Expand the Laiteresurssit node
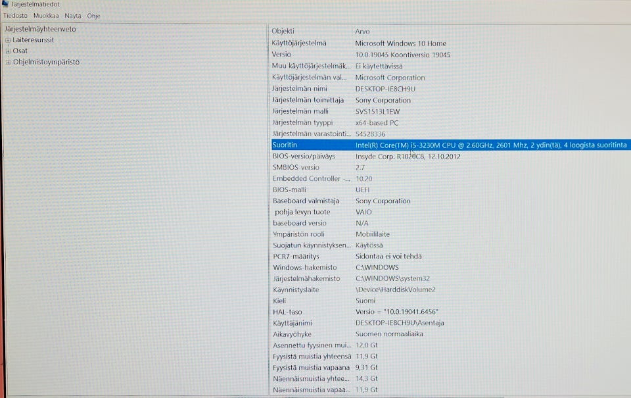The width and height of the screenshot is (631, 398). tap(8, 40)
